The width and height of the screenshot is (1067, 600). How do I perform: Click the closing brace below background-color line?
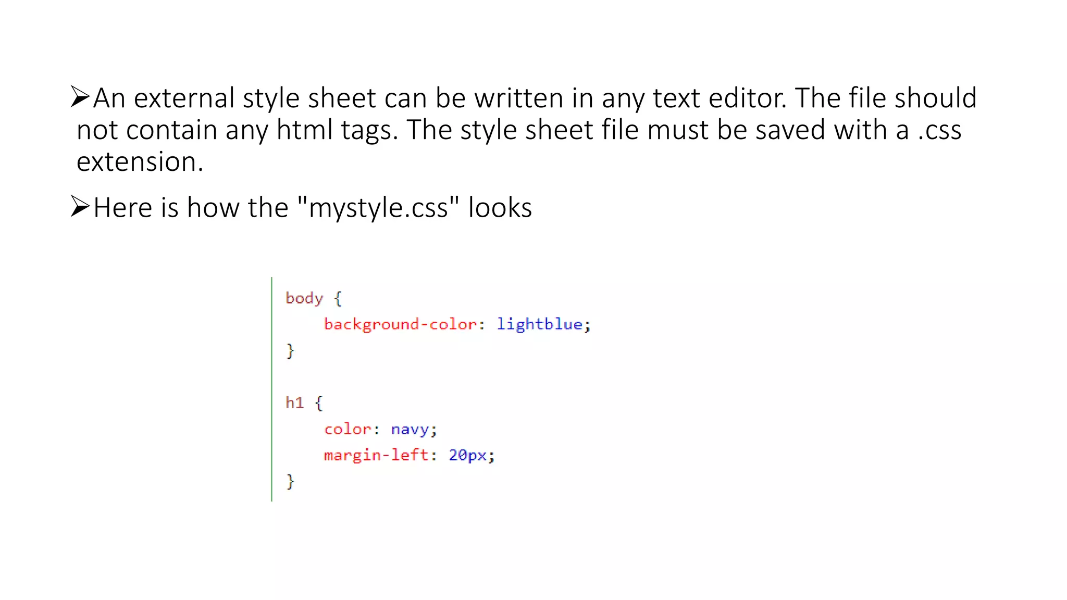point(290,351)
